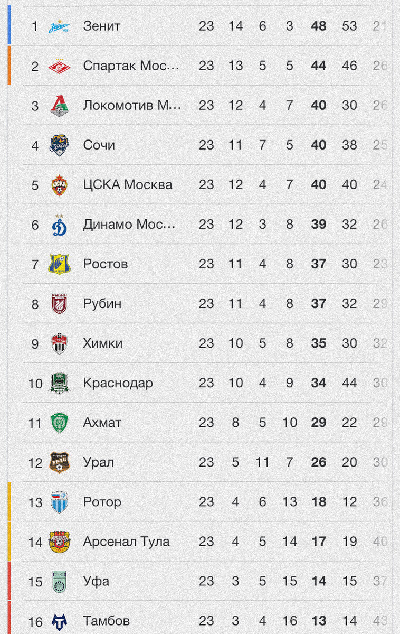This screenshot has width=400, height=634.
Task: Click the Tambov wolf logo
Action: 59,621
